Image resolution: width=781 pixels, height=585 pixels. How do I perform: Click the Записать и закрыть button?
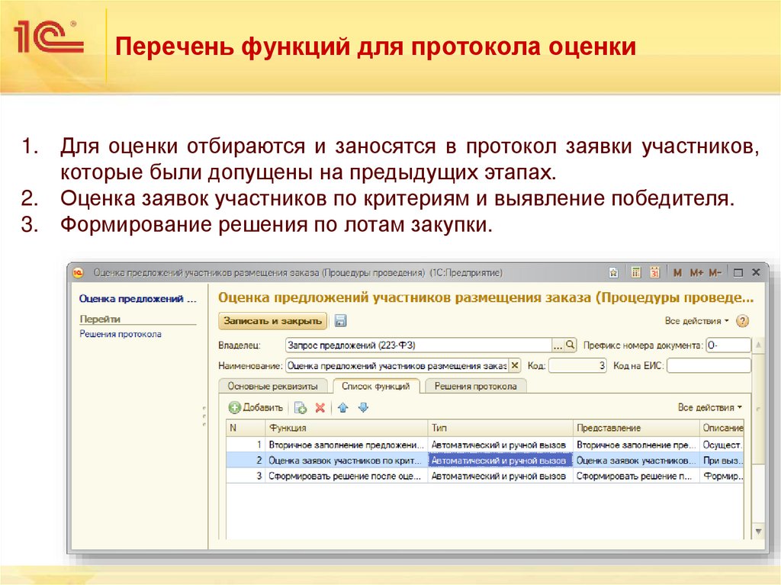tap(272, 322)
